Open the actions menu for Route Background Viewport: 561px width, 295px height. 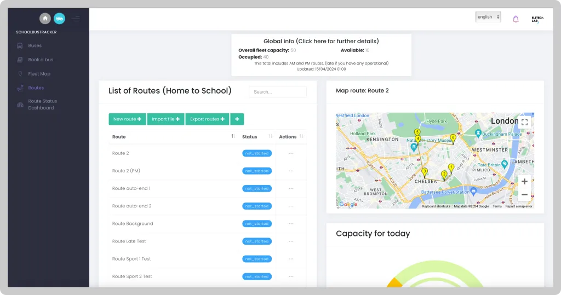[x=291, y=224]
